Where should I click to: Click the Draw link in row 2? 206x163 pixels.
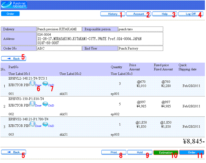coord(38,106)
